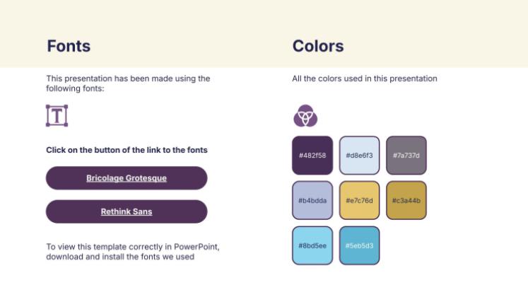Select the yellow #e7c76d swatch
This screenshot has height=297, width=528.
359,201
